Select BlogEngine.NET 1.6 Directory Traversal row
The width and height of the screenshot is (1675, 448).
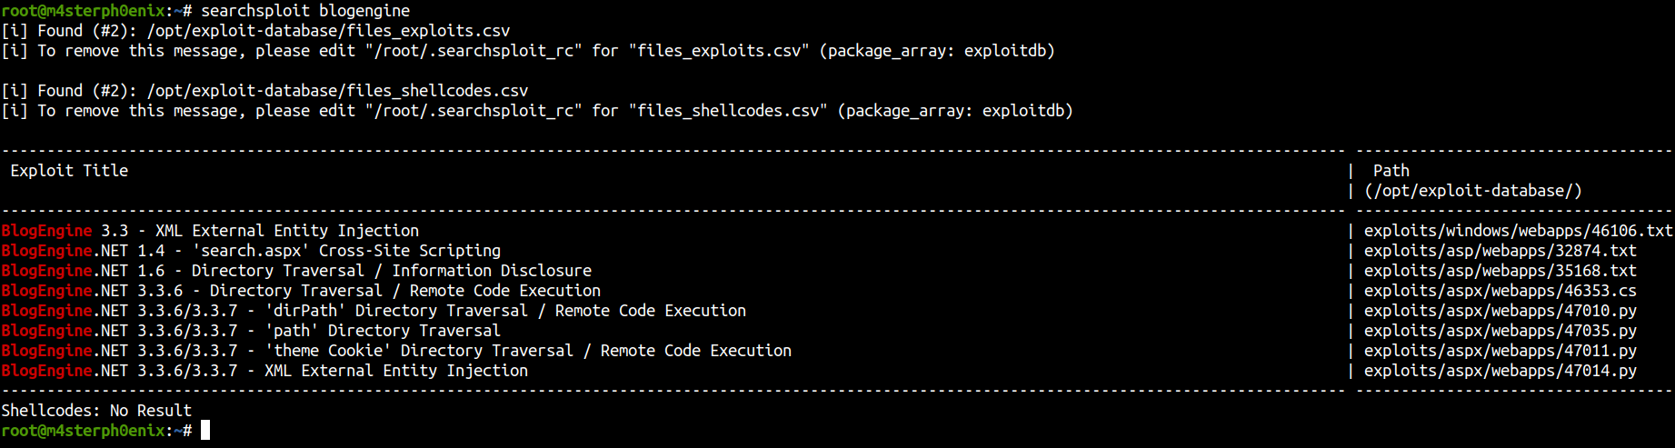(296, 271)
